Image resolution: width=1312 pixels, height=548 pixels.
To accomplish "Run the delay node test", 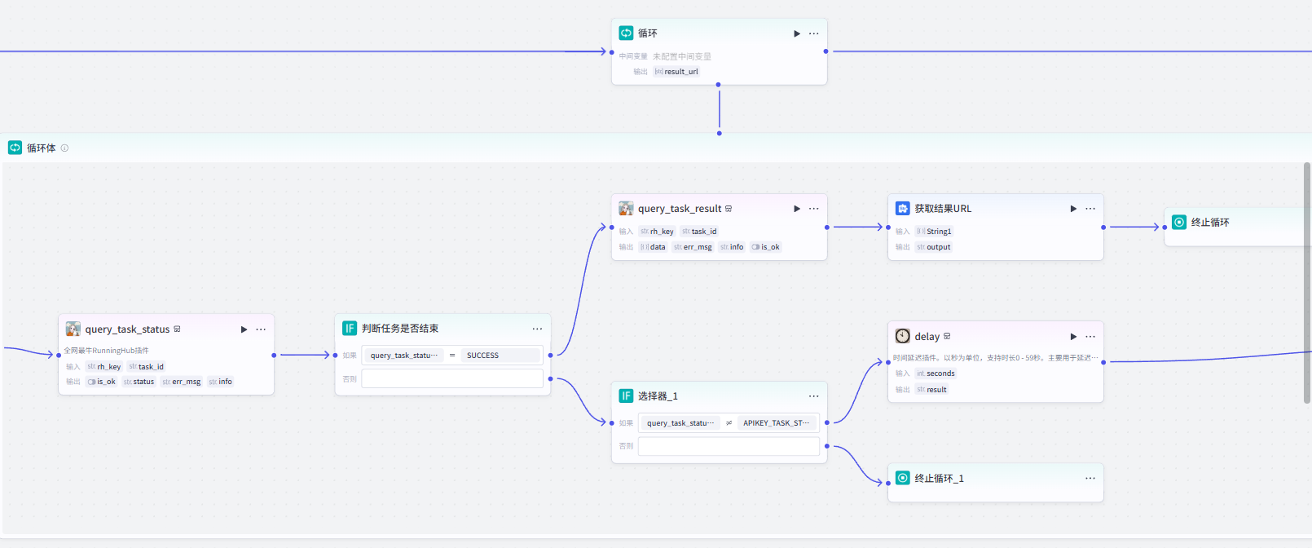I will [x=1073, y=337].
